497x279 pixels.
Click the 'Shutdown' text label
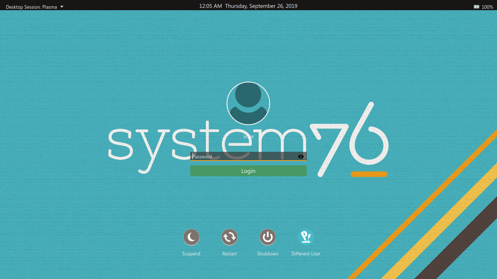pos(268,254)
